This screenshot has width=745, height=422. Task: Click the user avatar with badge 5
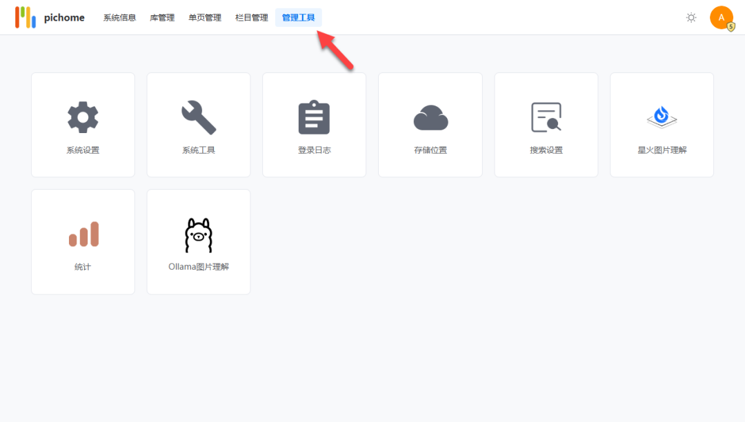[x=722, y=17]
